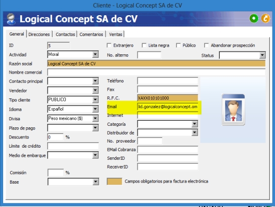
Task: Expand the Divisa dropdown
Action: tap(95, 118)
